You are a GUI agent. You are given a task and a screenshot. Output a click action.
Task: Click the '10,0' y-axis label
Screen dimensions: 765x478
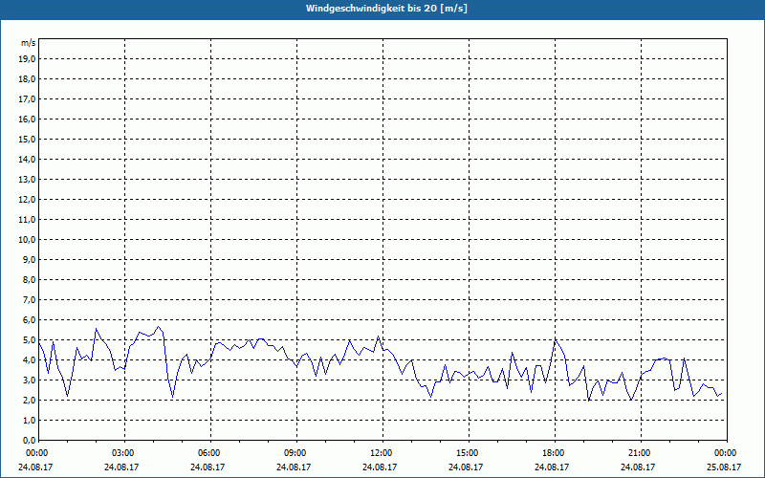point(27,240)
